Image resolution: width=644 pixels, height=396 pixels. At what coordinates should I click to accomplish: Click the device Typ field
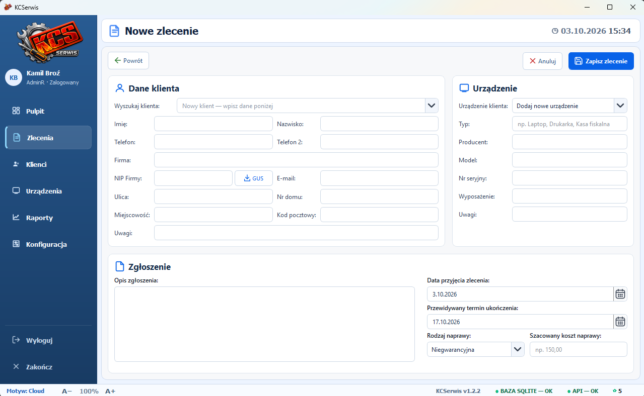click(x=569, y=124)
